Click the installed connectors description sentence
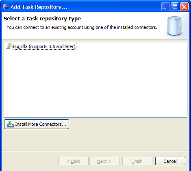 click(82, 27)
